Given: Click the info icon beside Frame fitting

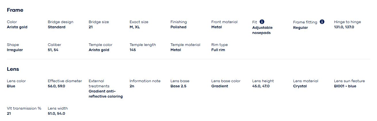Looking at the screenshot, I should (322, 22).
